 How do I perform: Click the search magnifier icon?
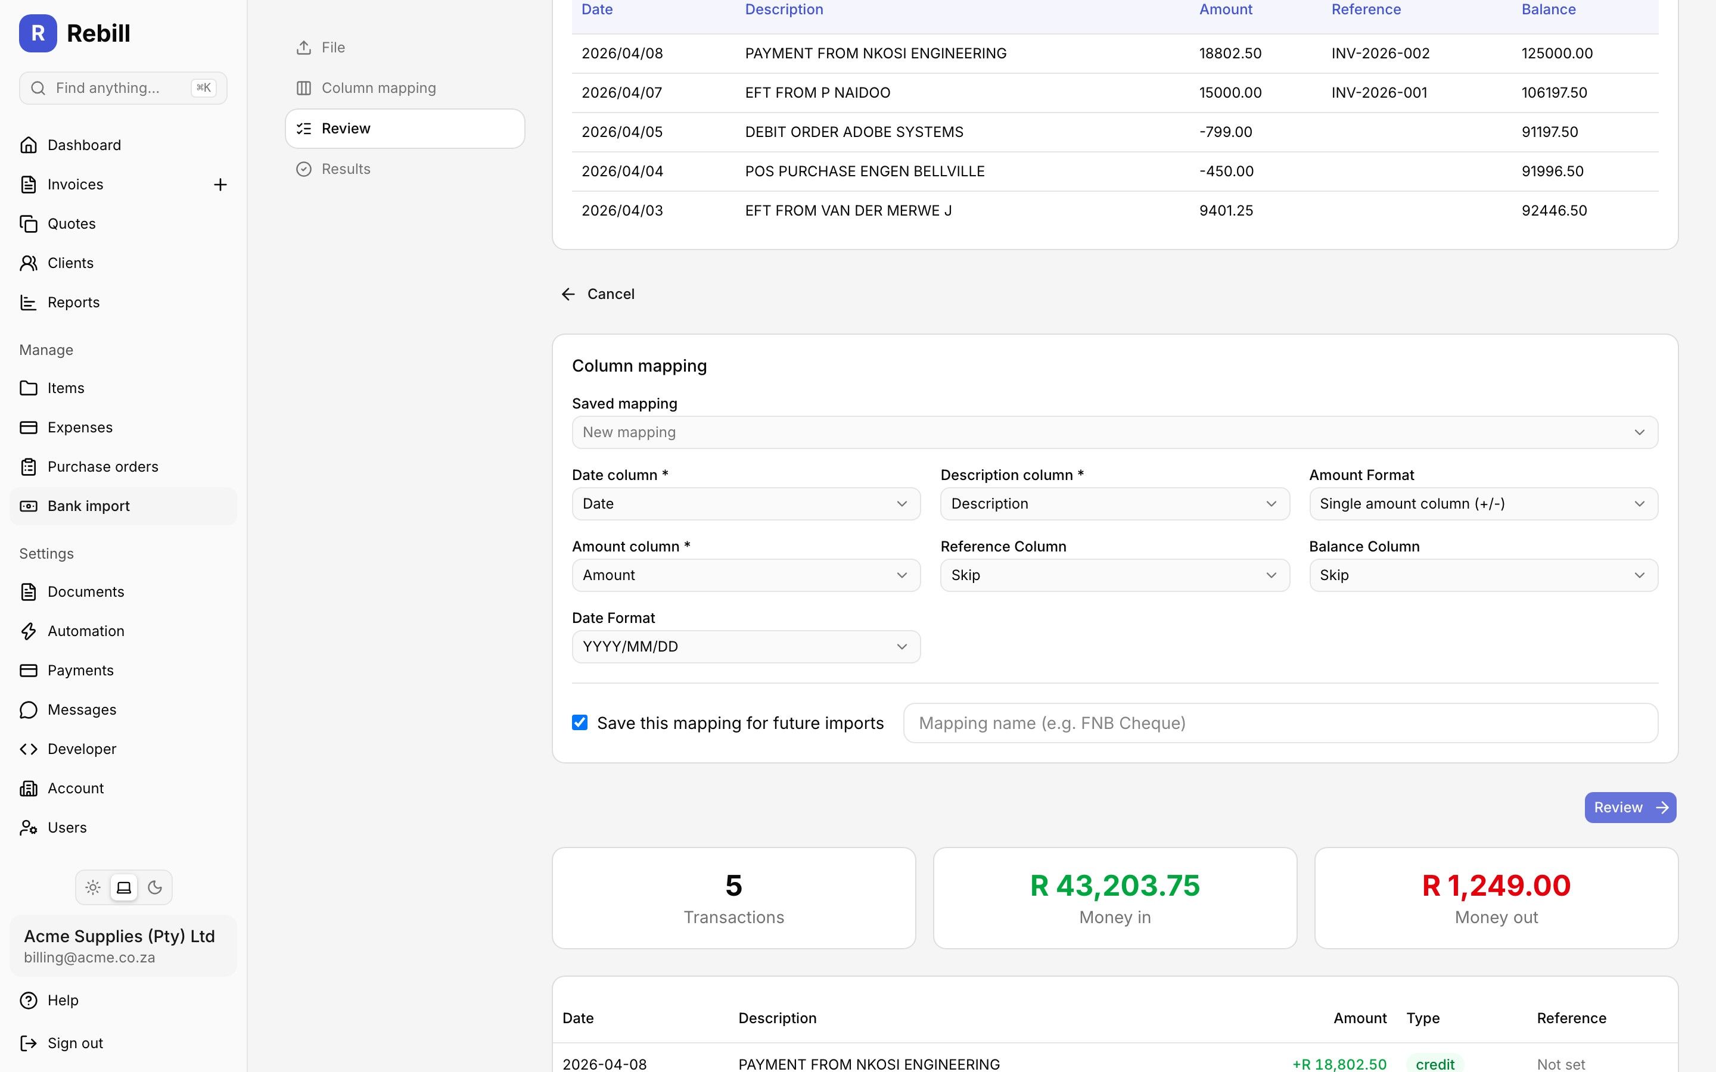[38, 88]
